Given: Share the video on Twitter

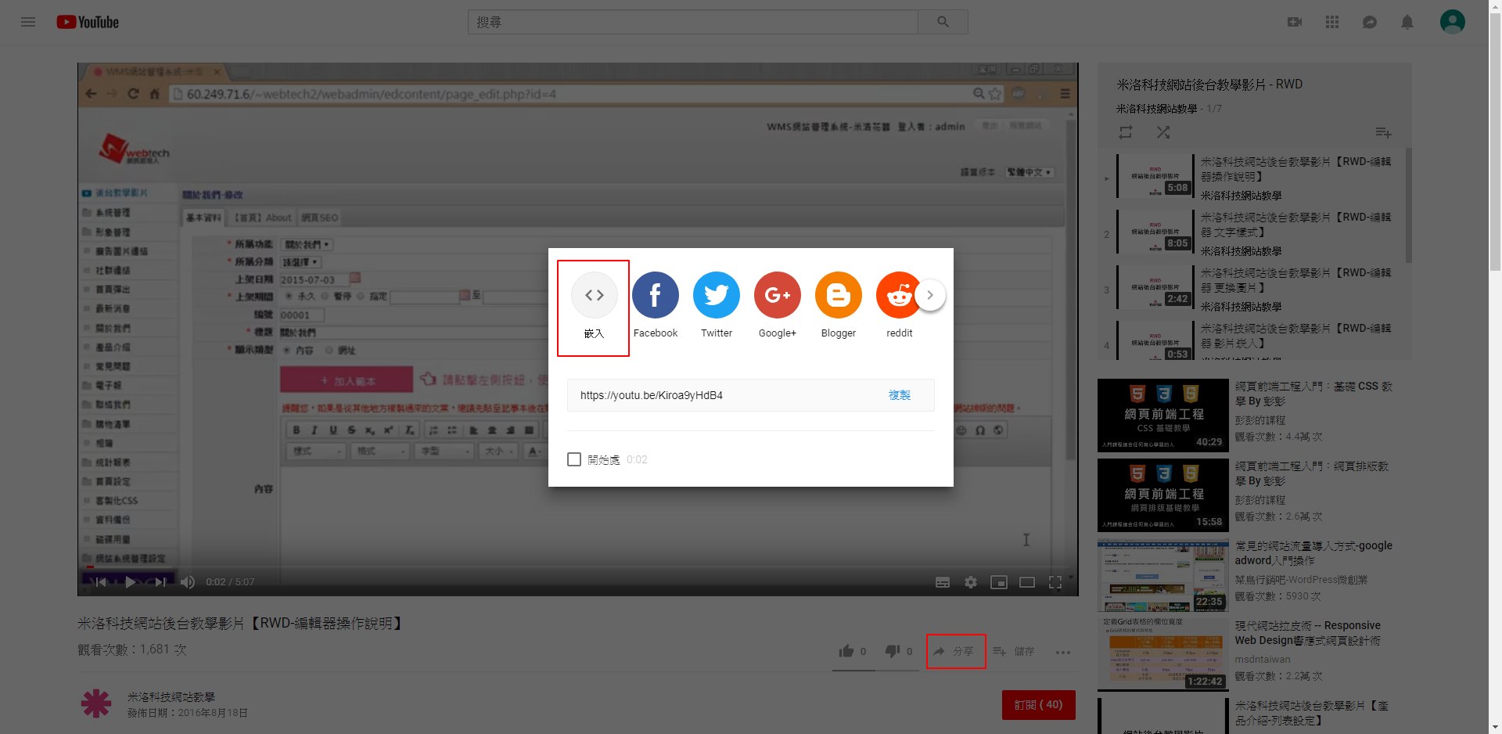Looking at the screenshot, I should pos(716,296).
